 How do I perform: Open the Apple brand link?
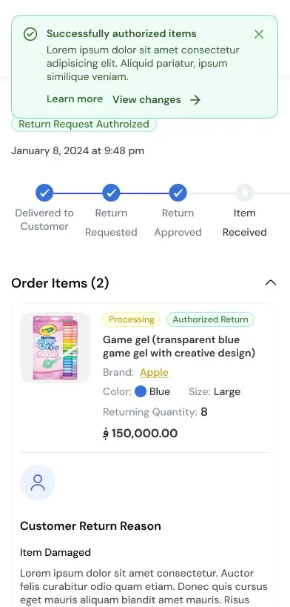pos(154,372)
